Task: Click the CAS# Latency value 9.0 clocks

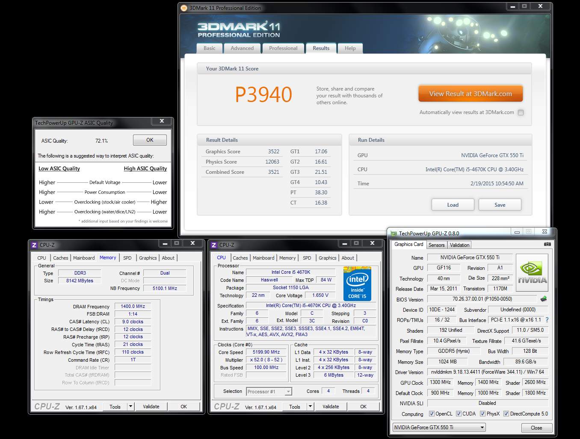Action: (x=133, y=322)
